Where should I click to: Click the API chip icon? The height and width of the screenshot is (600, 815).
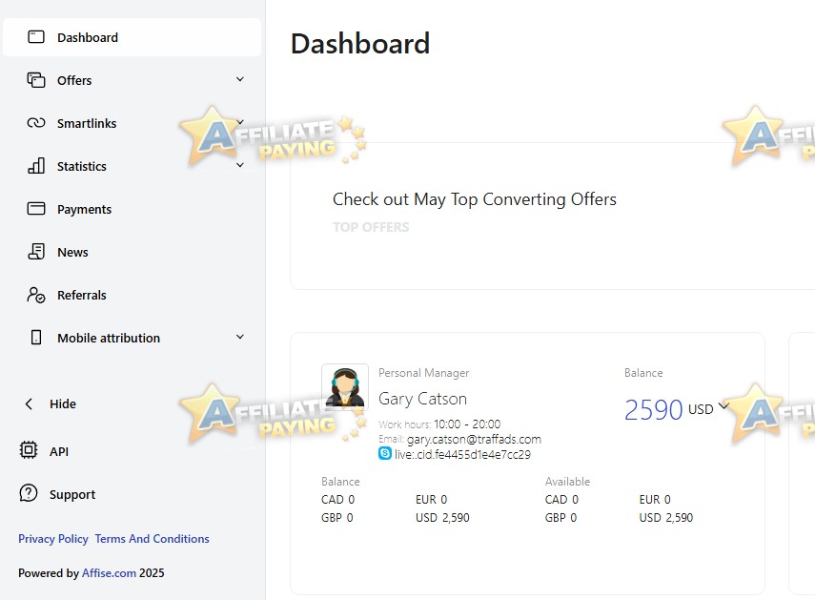pyautogui.click(x=28, y=449)
